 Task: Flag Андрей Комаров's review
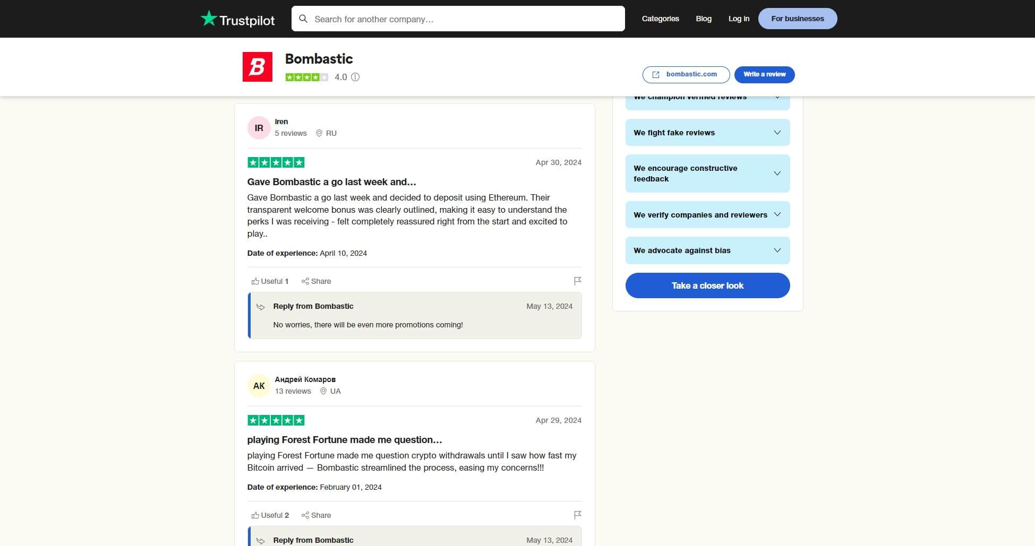578,515
